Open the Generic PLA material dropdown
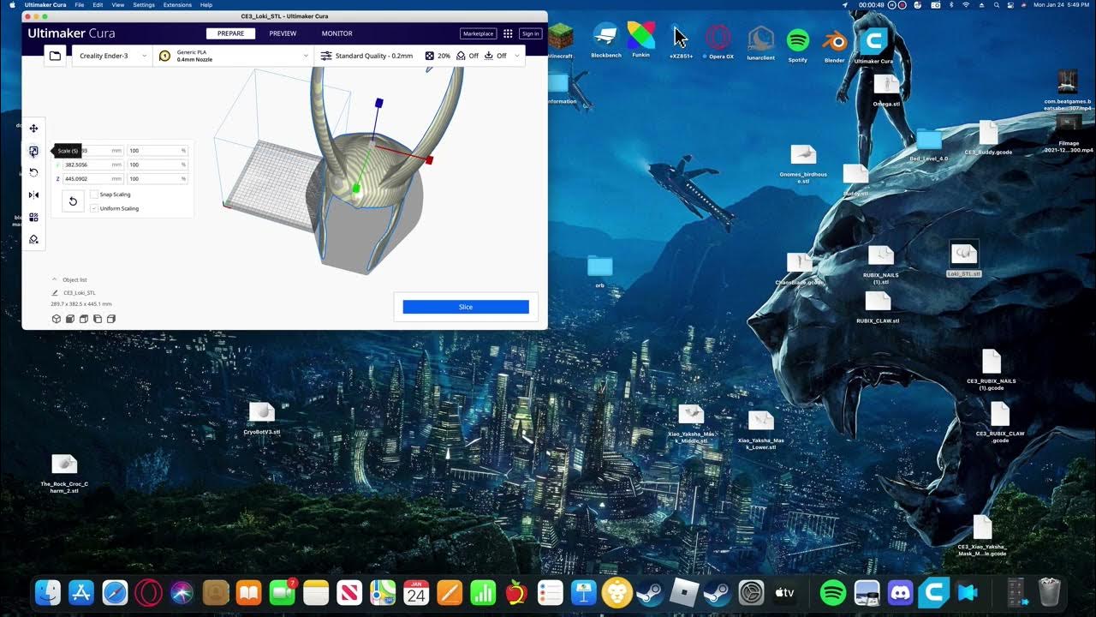Viewport: 1096px width, 617px height. click(x=233, y=56)
